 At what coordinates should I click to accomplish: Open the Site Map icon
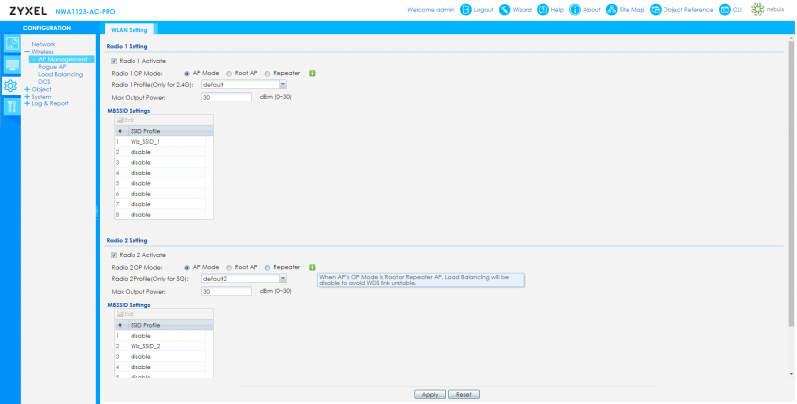coord(611,10)
